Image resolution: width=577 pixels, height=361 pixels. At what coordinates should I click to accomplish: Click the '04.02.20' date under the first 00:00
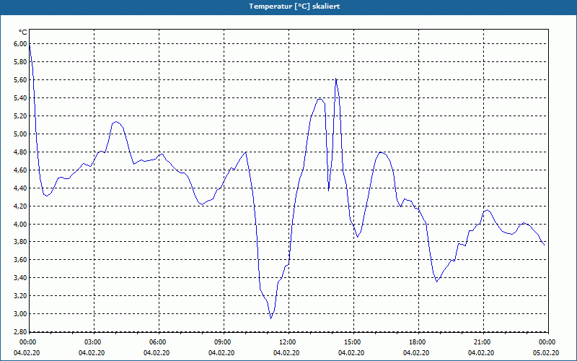click(27, 353)
